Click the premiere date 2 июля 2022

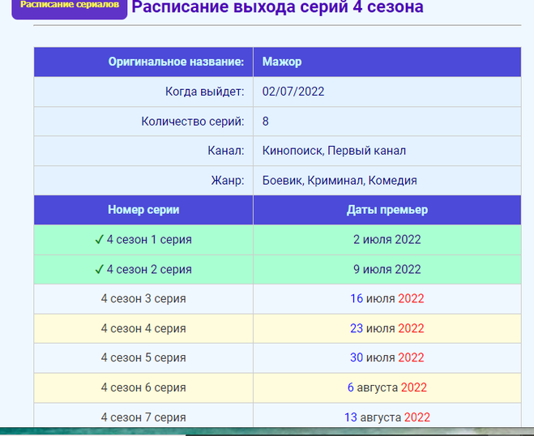tap(387, 240)
